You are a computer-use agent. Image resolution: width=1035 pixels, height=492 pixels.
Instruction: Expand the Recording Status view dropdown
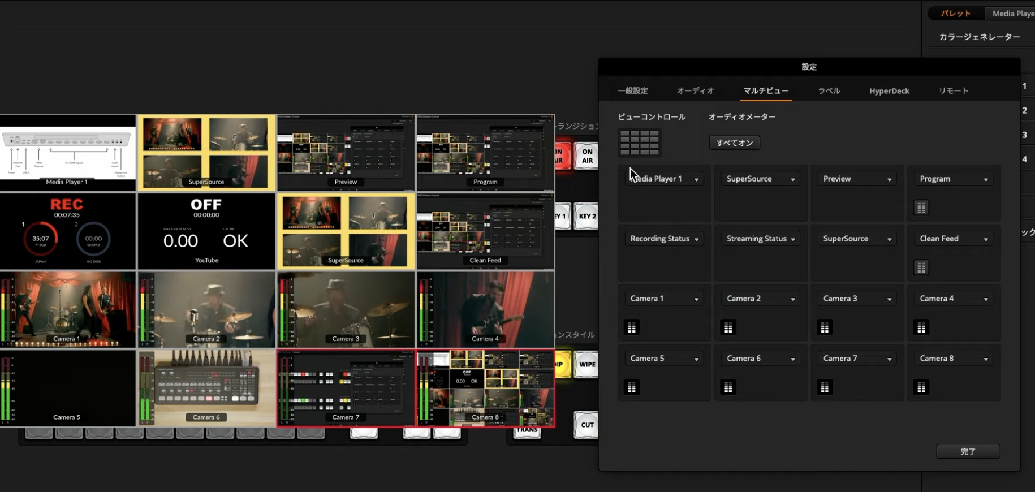coord(664,239)
